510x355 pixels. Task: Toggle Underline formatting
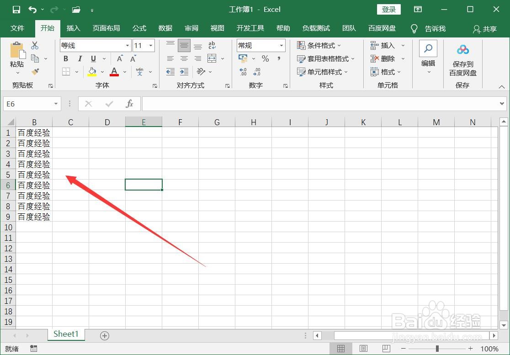(93, 58)
